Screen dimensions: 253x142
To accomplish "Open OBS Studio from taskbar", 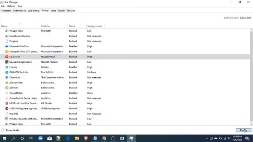I will [x=113, y=138].
